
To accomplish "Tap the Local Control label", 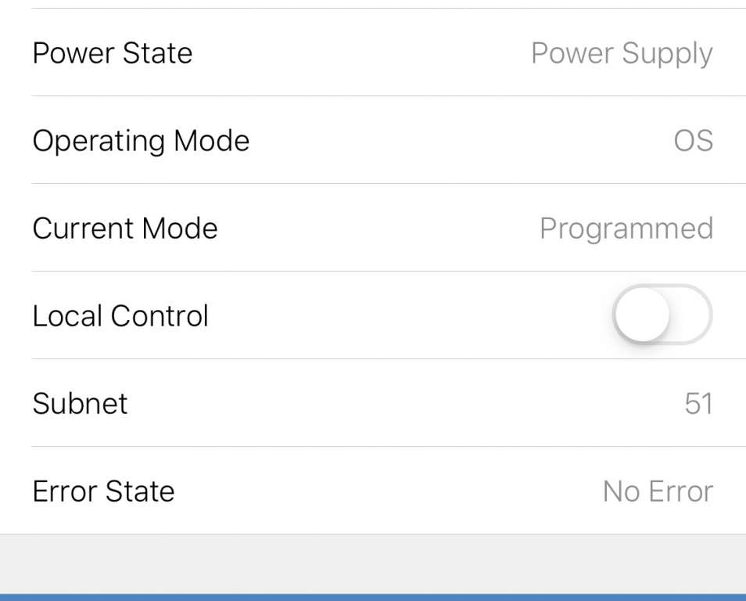I will click(120, 316).
